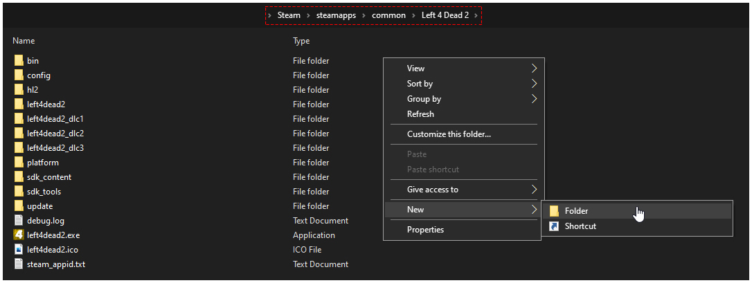752x283 pixels.
Task: Select Customize this folder from menu
Action: click(449, 134)
